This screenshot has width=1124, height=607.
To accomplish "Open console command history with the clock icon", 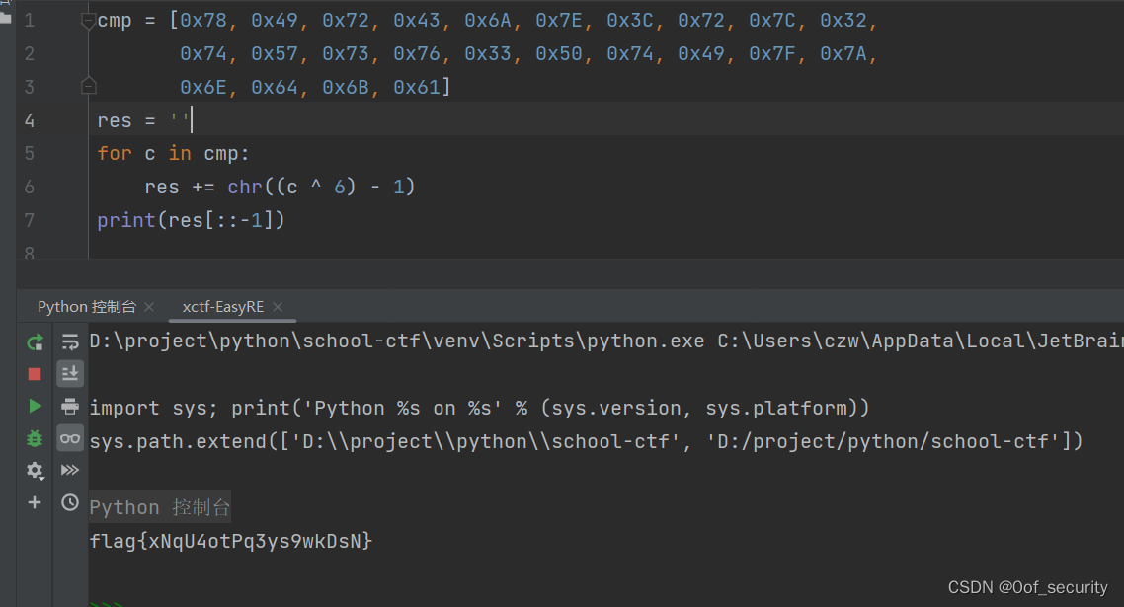I will [69, 502].
